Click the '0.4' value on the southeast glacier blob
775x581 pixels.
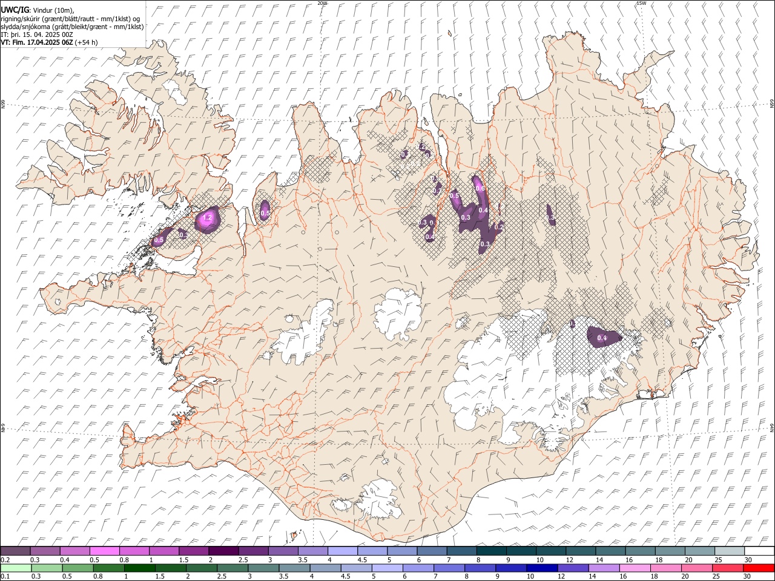(x=602, y=338)
